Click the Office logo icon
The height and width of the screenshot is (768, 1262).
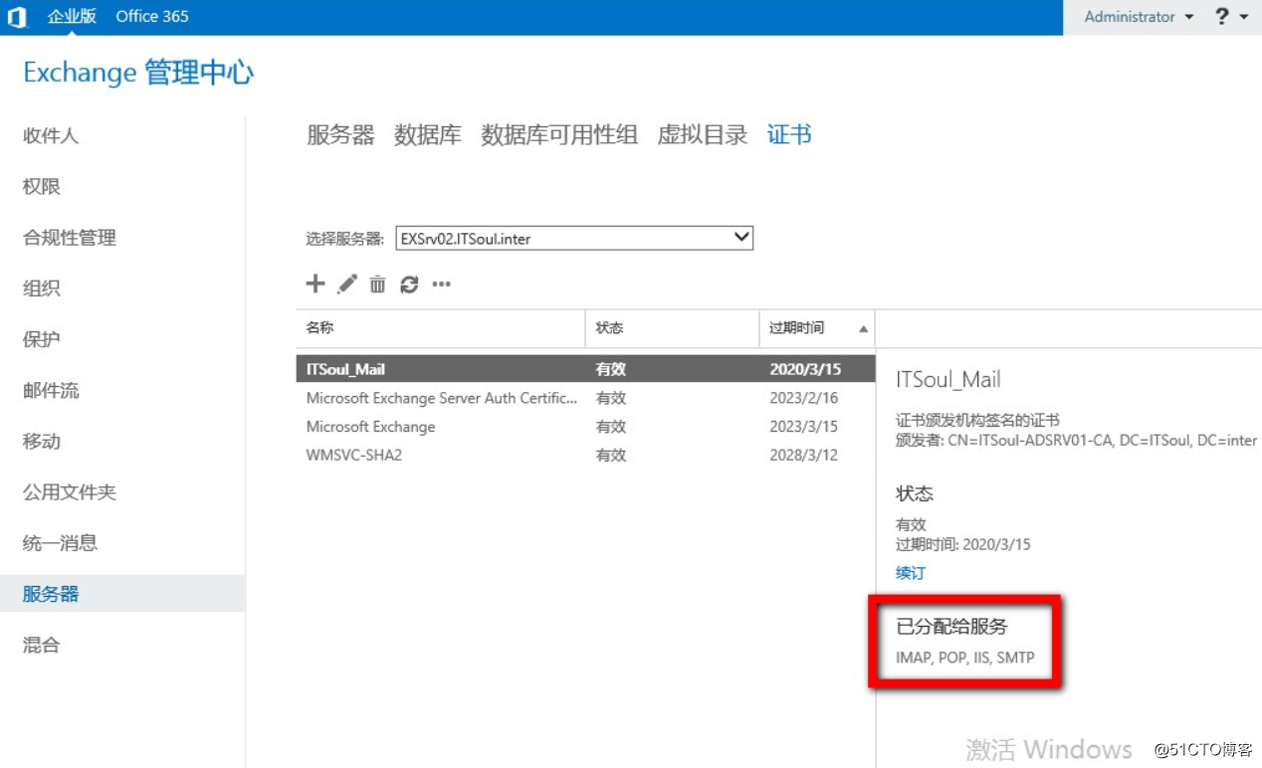pyautogui.click(x=17, y=17)
